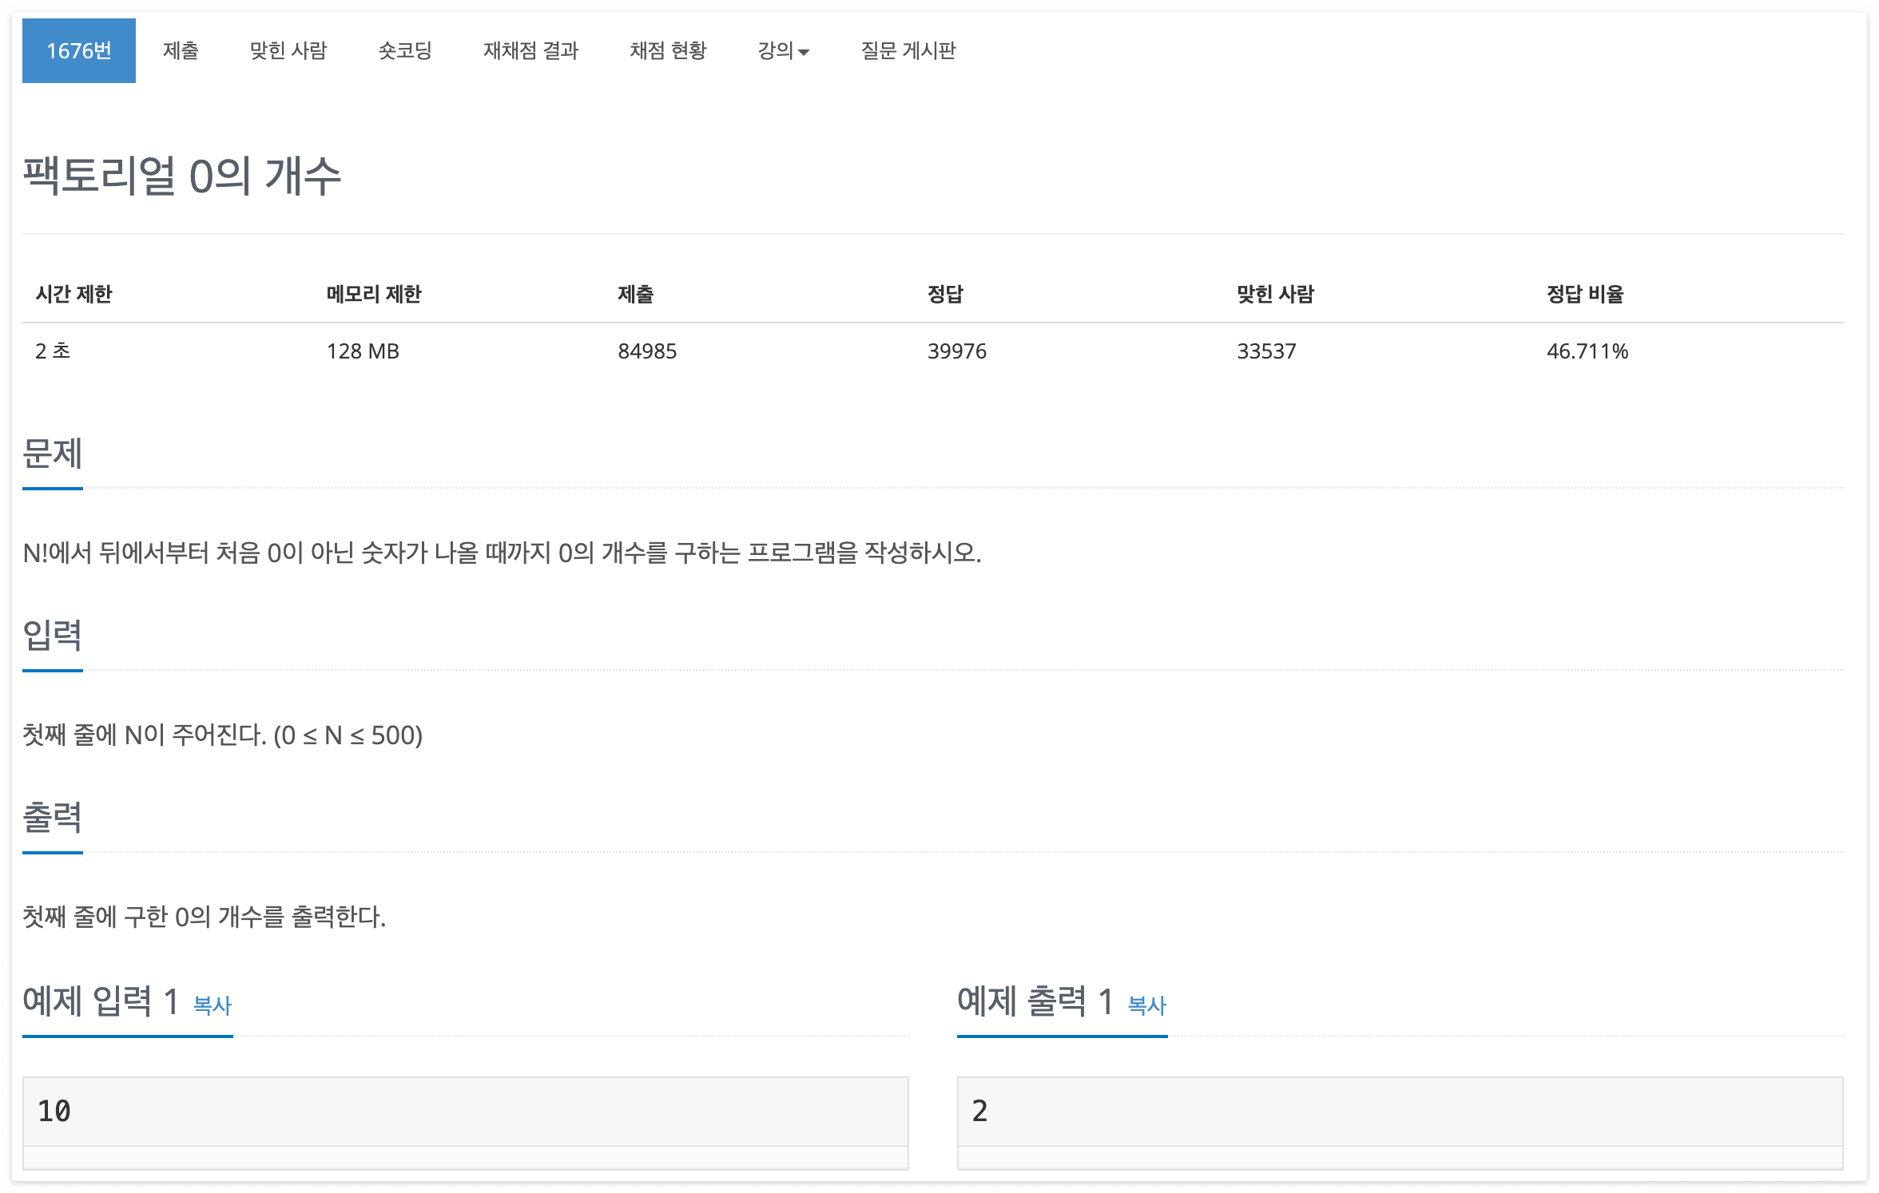Click the 메모리 제한 column header

pos(374,295)
